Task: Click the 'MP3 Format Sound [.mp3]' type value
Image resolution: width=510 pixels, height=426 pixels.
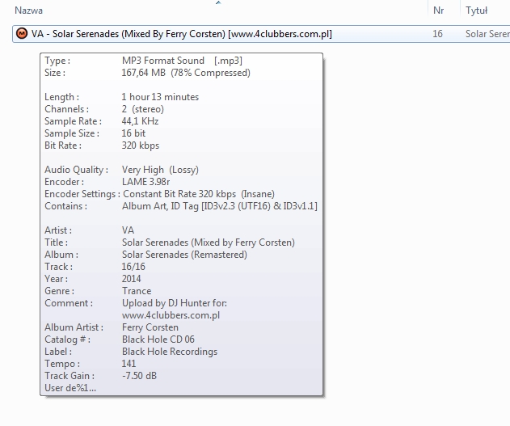Action: click(182, 61)
